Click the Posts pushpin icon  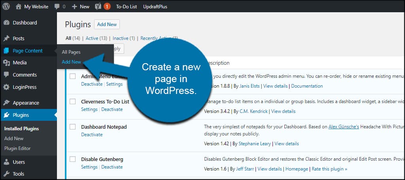[6, 38]
